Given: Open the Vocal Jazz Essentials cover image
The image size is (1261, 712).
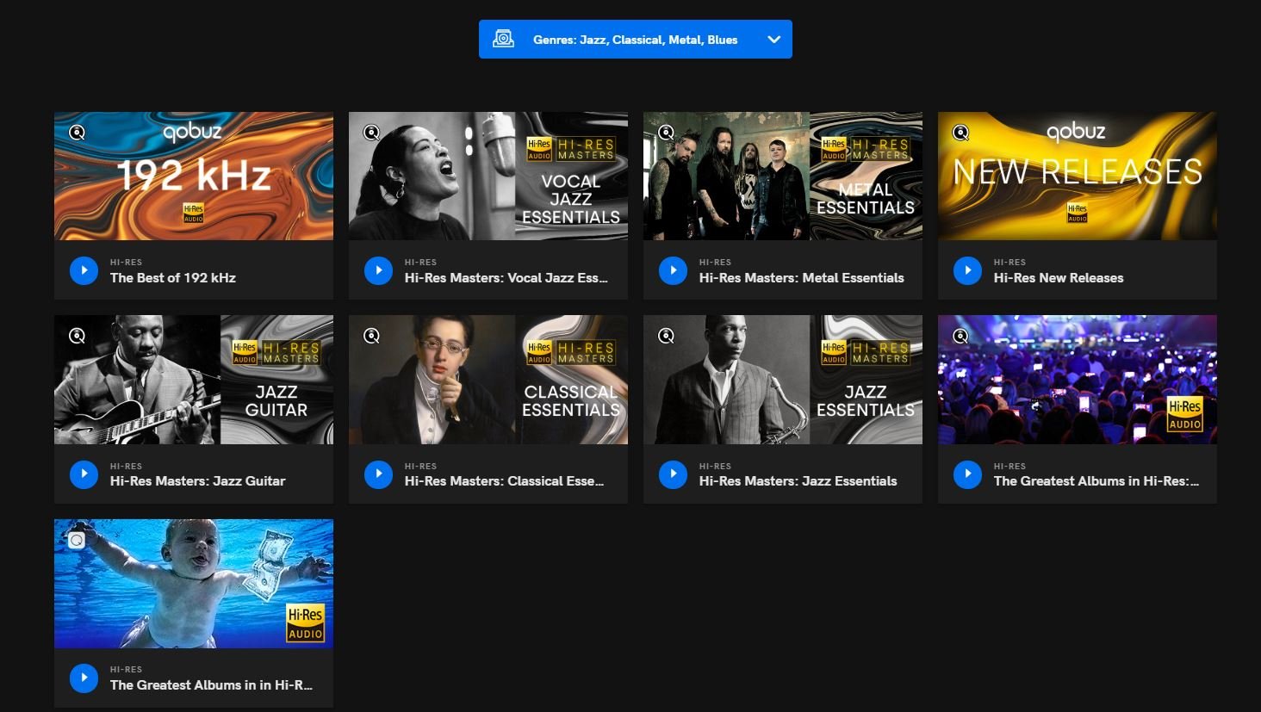Looking at the screenshot, I should pos(488,176).
